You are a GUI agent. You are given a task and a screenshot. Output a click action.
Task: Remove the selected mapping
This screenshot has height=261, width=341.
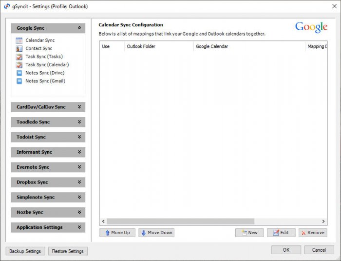pyautogui.click(x=313, y=233)
